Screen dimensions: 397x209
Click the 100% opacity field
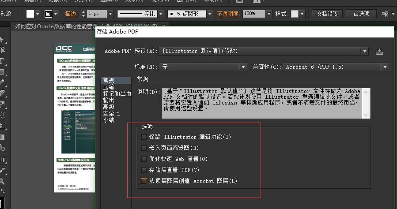pos(254,14)
